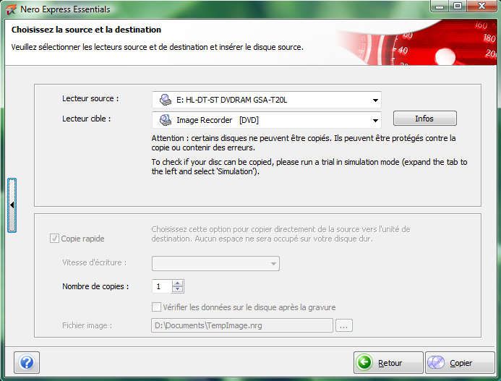Click the source drive disc icon

click(166, 100)
